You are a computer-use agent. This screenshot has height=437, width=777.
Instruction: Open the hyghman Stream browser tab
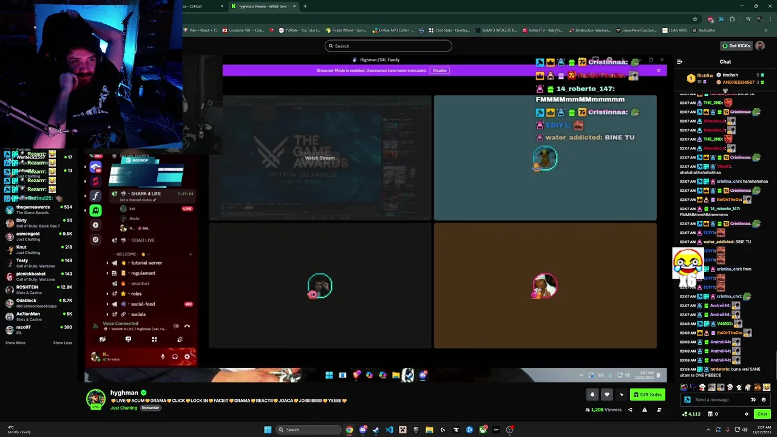(x=264, y=6)
